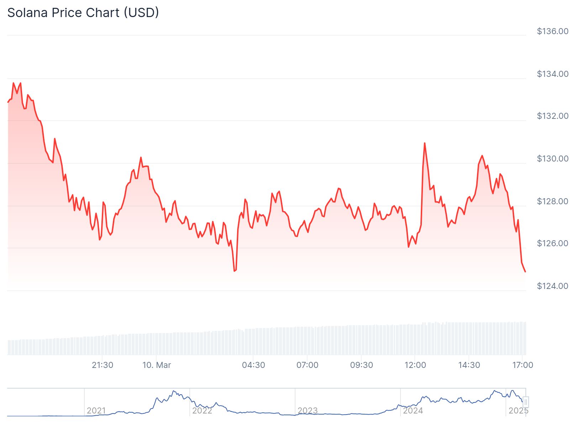
Task: Select 2024 in the range navigator
Action: [413, 411]
